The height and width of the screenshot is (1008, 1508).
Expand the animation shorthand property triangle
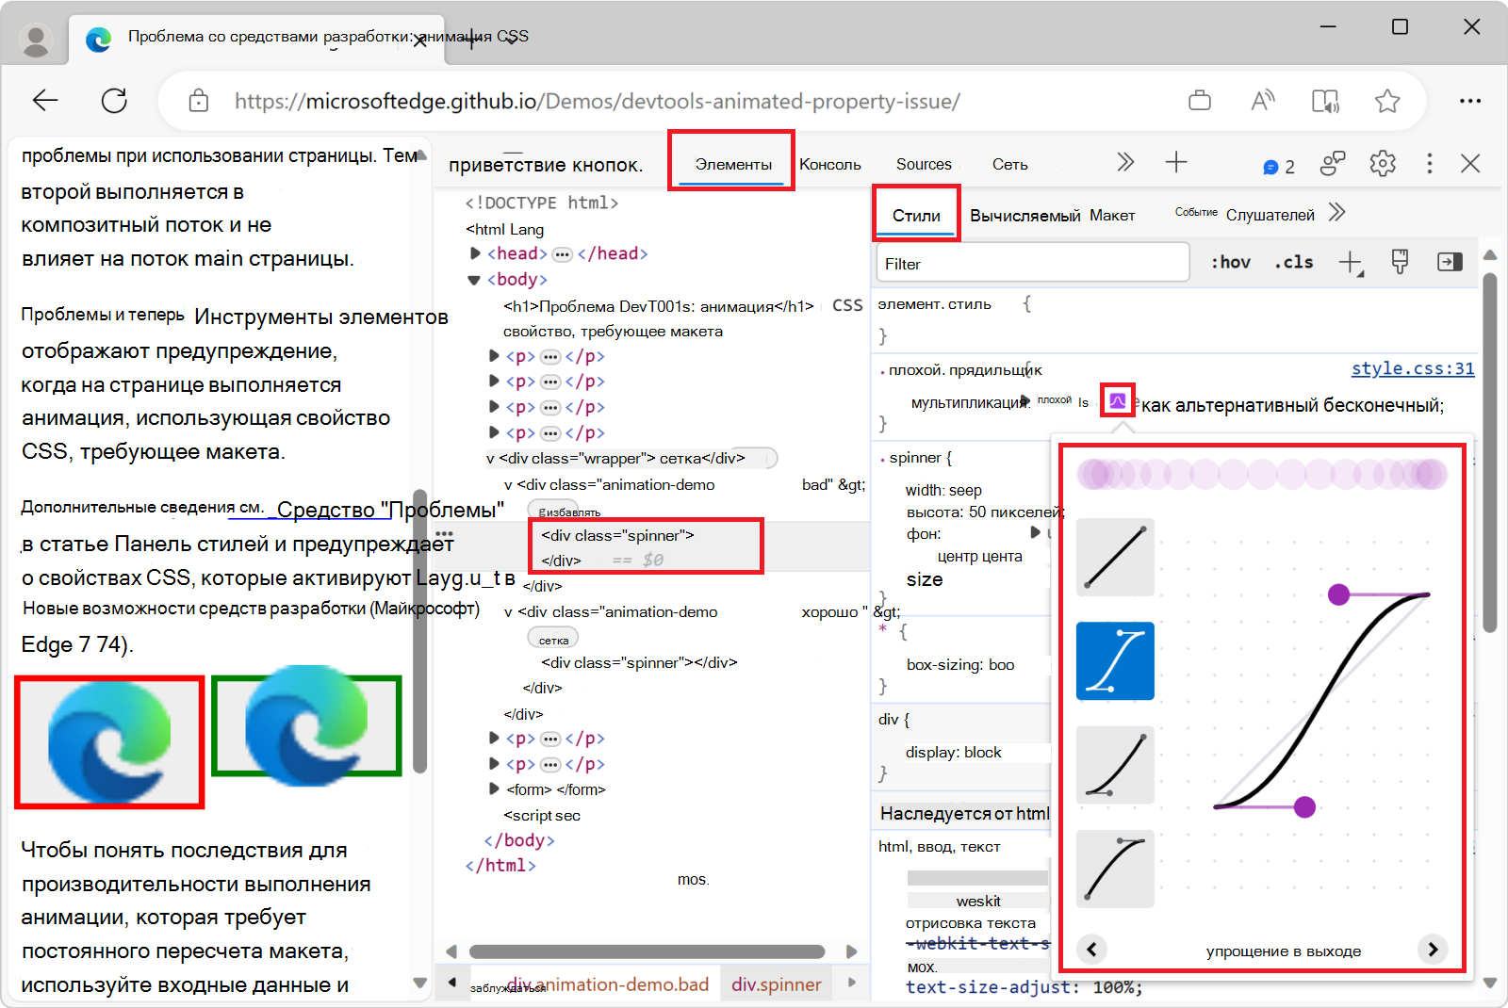click(x=1024, y=400)
